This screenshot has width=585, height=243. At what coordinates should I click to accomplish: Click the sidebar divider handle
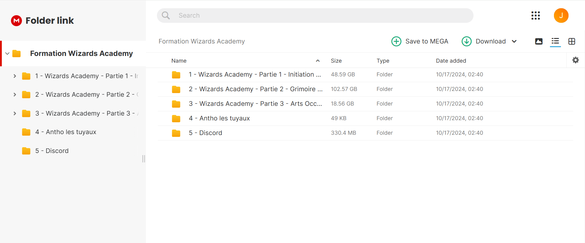(144, 159)
